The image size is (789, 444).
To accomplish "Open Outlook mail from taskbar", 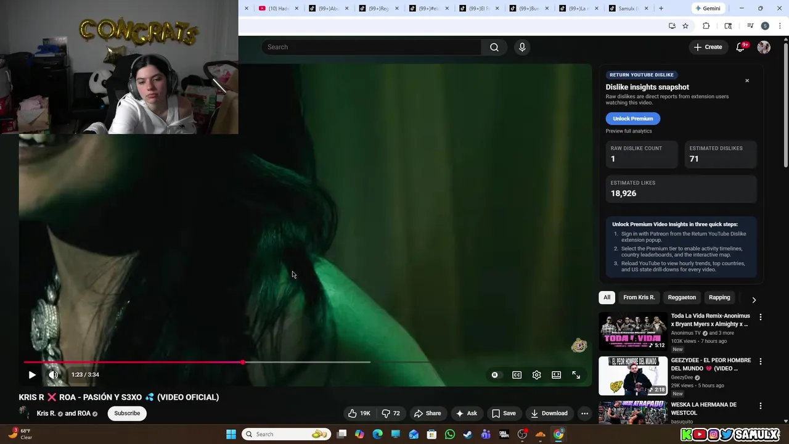I will (x=414, y=434).
